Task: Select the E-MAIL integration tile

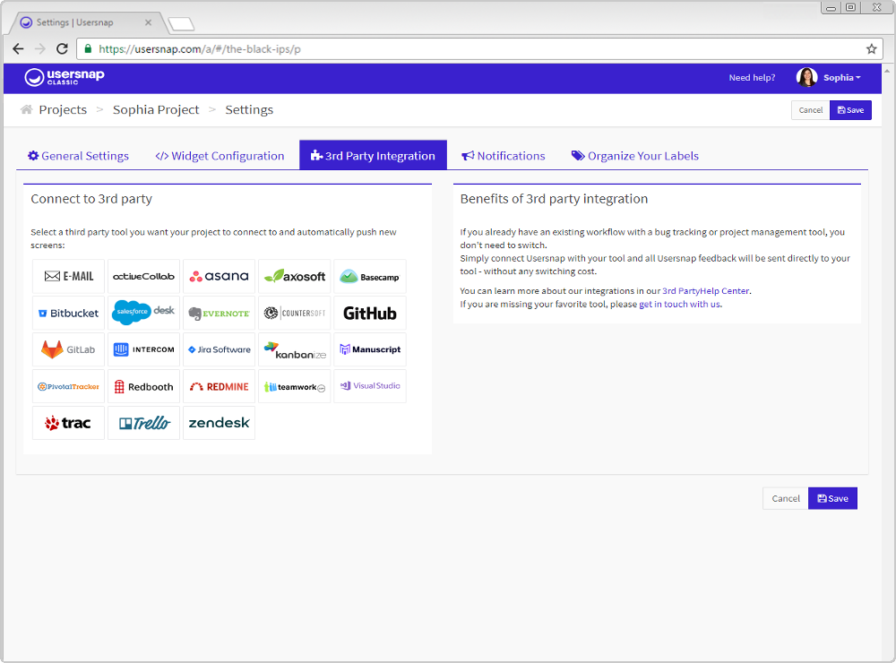Action: [69, 277]
